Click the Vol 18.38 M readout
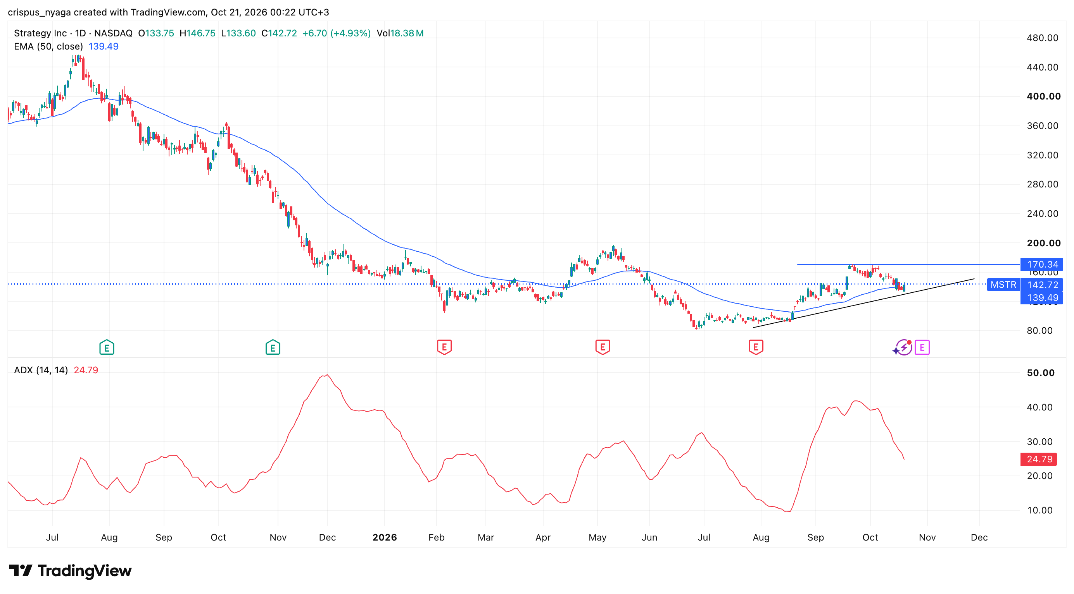The width and height of the screenshot is (1074, 594). 400,33
